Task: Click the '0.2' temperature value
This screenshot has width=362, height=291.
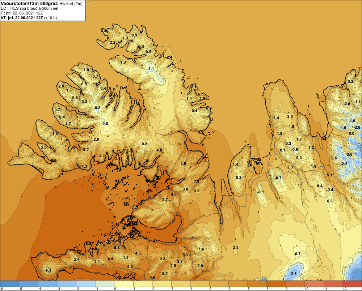Action: tap(350, 81)
